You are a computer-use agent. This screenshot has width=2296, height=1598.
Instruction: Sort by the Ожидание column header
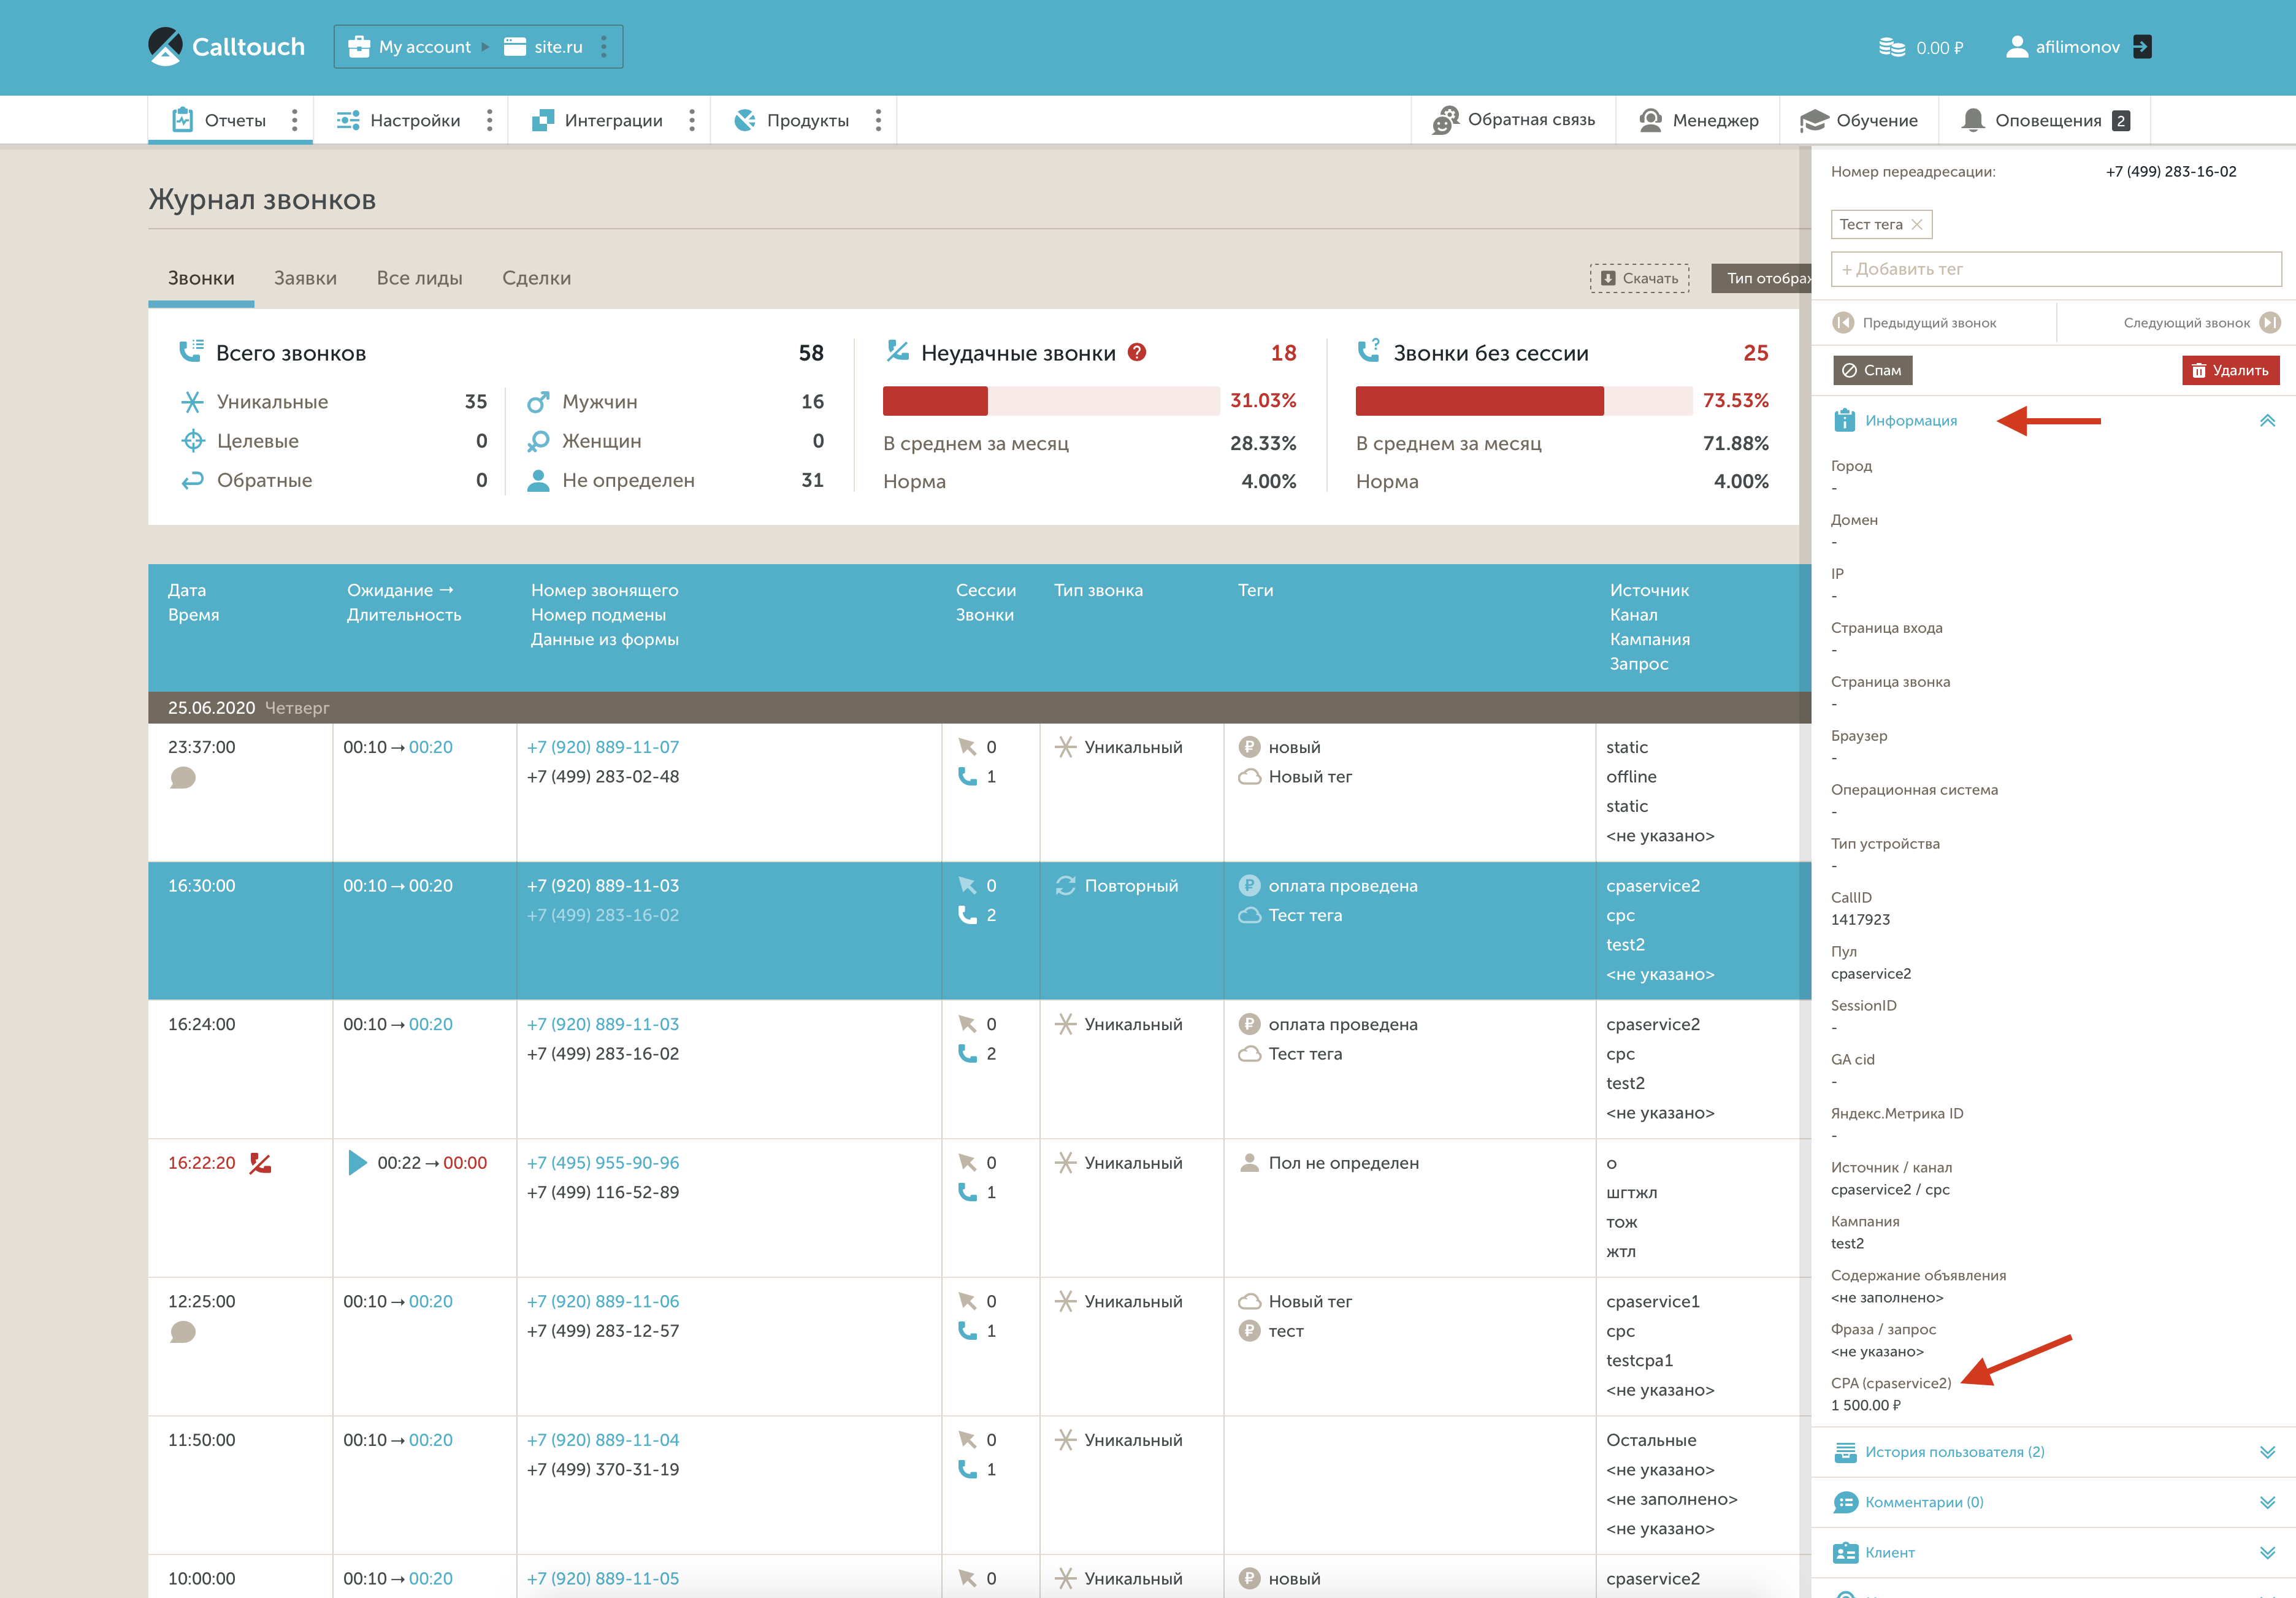click(400, 590)
